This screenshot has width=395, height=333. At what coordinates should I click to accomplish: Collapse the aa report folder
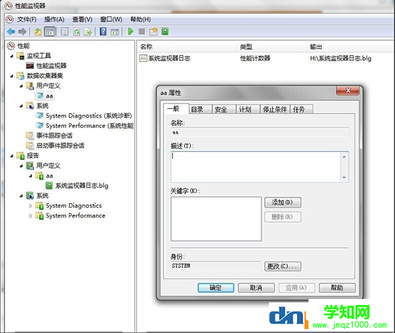coord(31,176)
